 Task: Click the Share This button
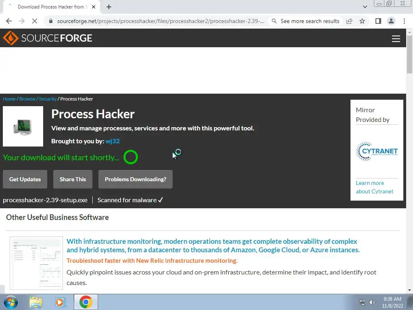tap(73, 179)
